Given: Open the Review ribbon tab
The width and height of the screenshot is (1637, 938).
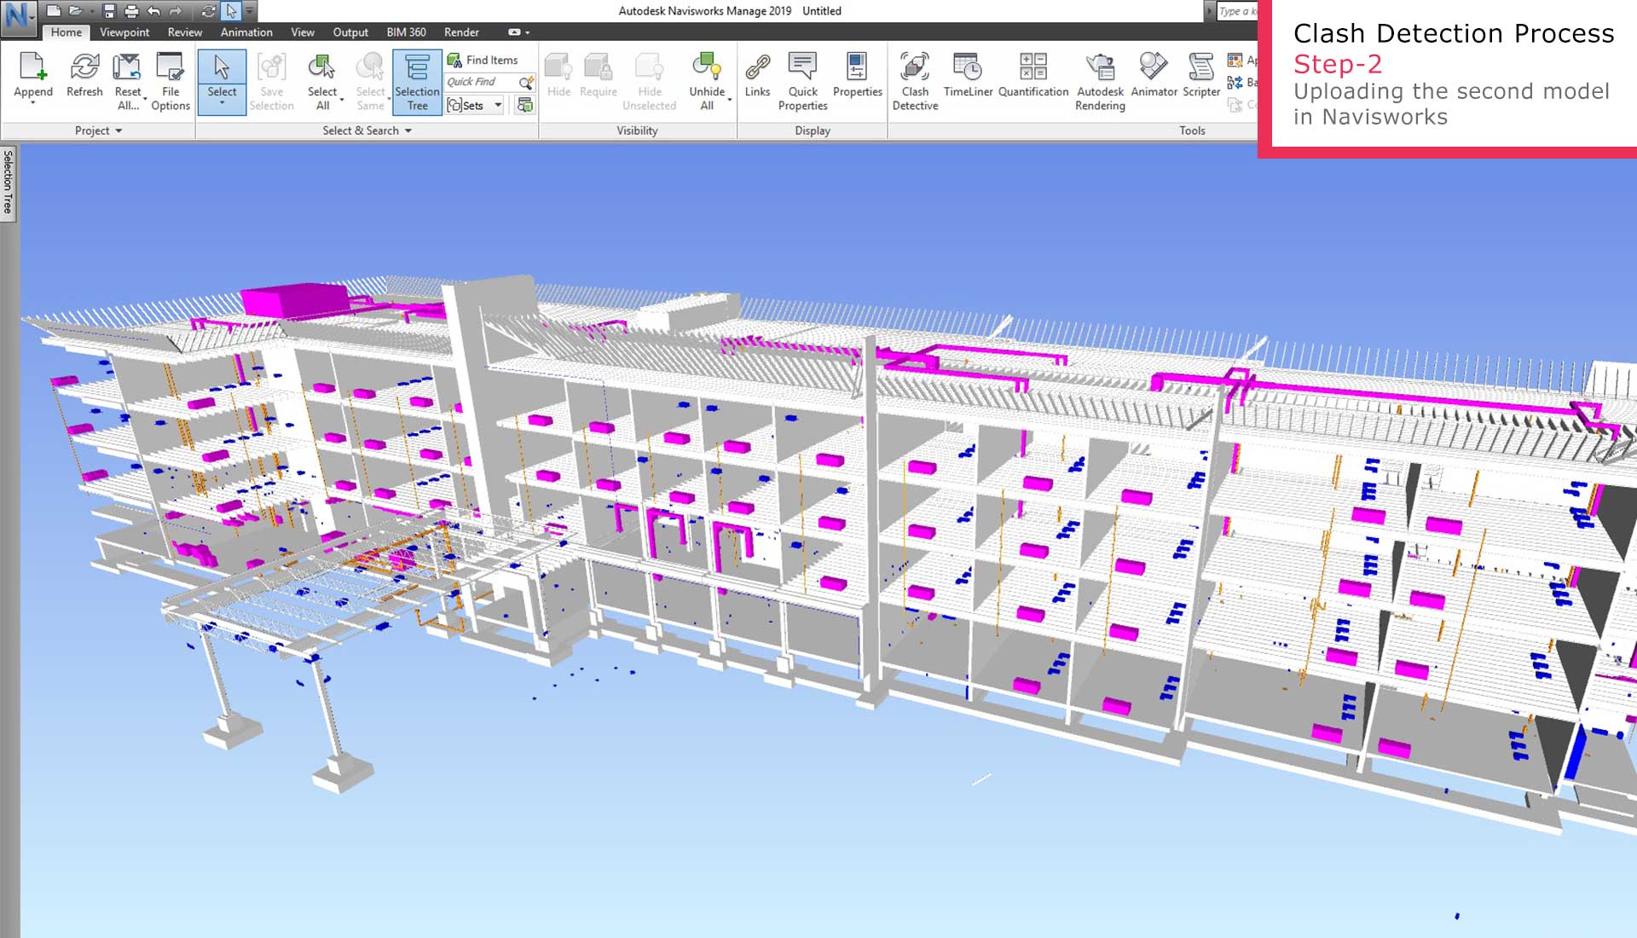Looking at the screenshot, I should [184, 32].
